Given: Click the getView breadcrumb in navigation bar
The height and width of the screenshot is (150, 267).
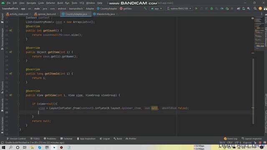Looking at the screenshot, I should click(x=126, y=8).
